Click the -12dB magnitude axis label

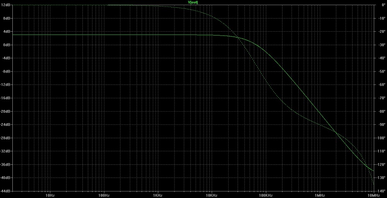pyautogui.click(x=5, y=85)
